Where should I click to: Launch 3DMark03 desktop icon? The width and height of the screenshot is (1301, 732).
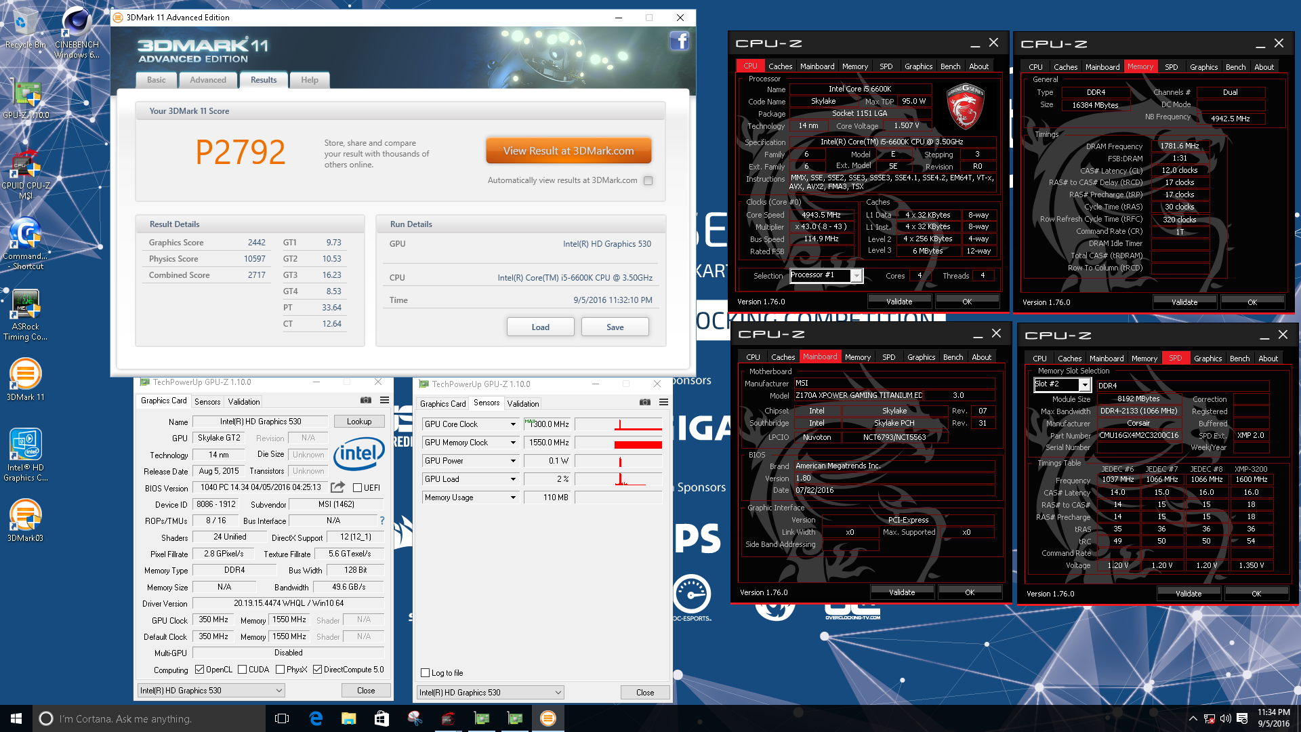(x=26, y=521)
